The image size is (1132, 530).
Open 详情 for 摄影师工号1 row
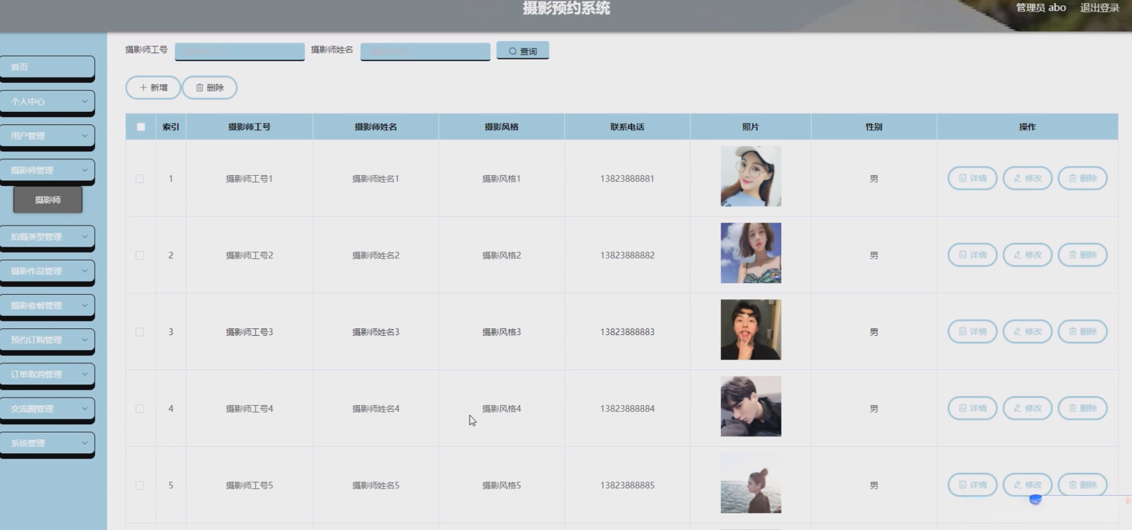972,178
